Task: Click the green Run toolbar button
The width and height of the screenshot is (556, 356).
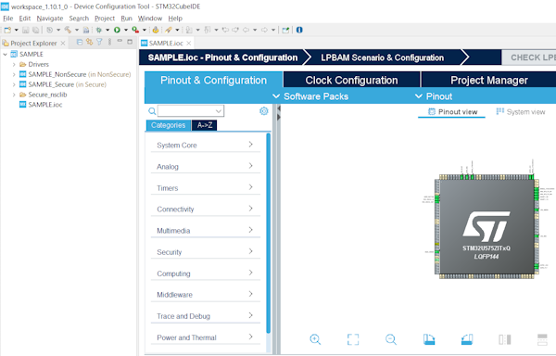Action: pos(117,31)
